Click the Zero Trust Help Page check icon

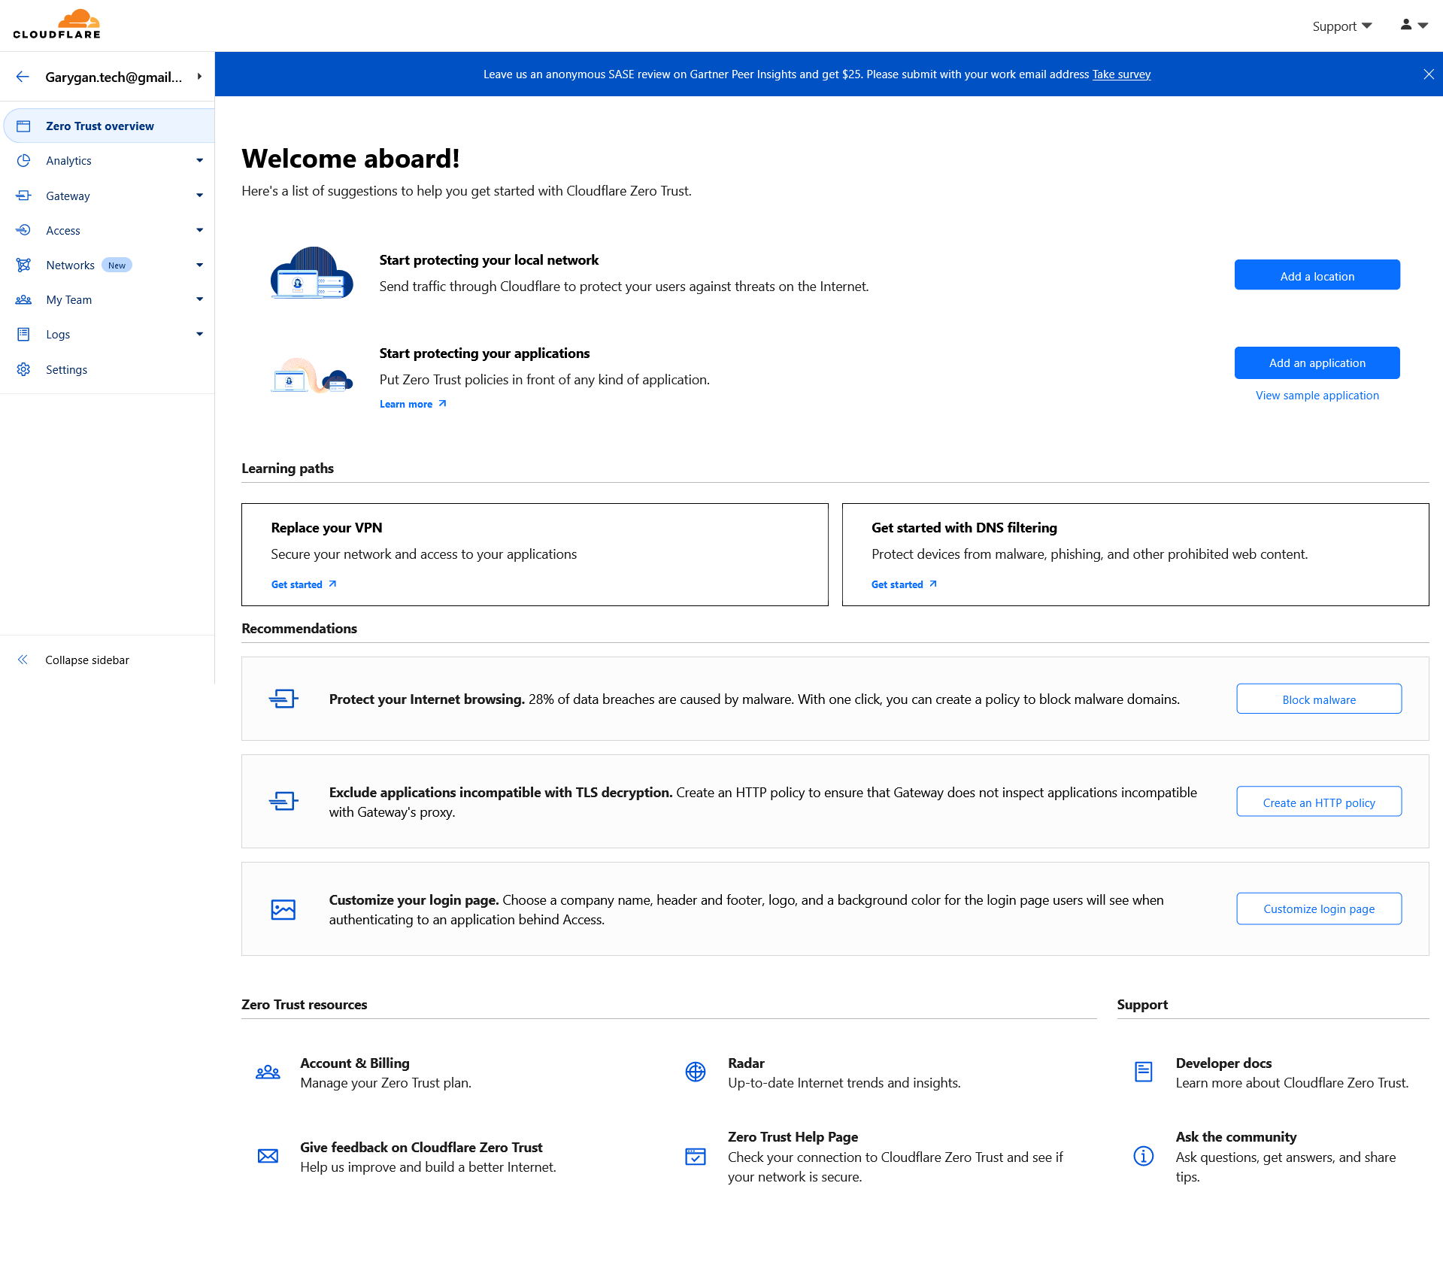(696, 1156)
